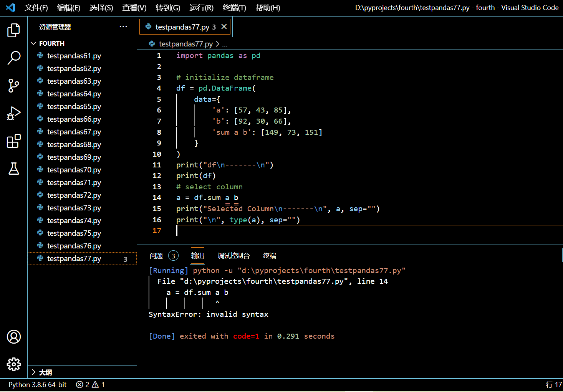Open testpandas62.py in explorer

(82, 68)
